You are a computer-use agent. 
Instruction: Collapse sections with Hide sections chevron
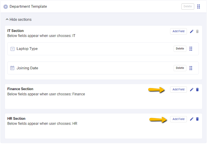7,19
